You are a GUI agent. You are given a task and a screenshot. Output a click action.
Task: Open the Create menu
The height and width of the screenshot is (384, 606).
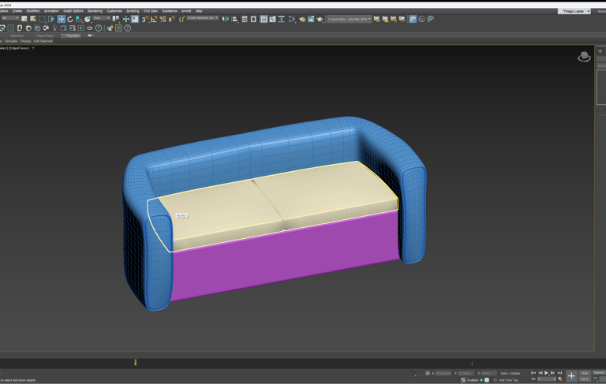coord(17,11)
